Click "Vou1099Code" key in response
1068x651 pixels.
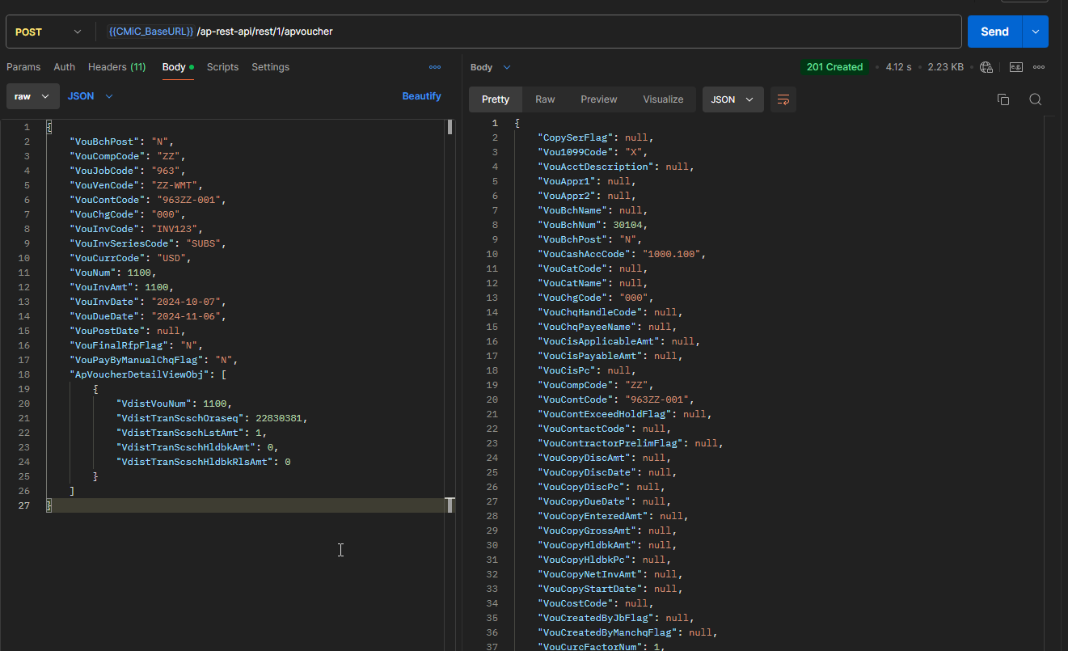(x=575, y=152)
